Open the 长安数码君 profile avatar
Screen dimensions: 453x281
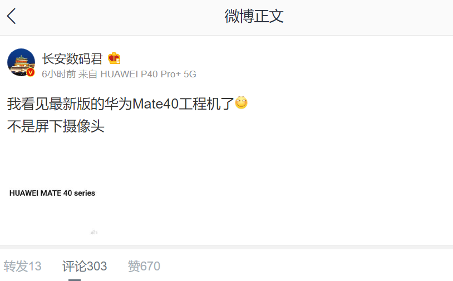(x=21, y=62)
